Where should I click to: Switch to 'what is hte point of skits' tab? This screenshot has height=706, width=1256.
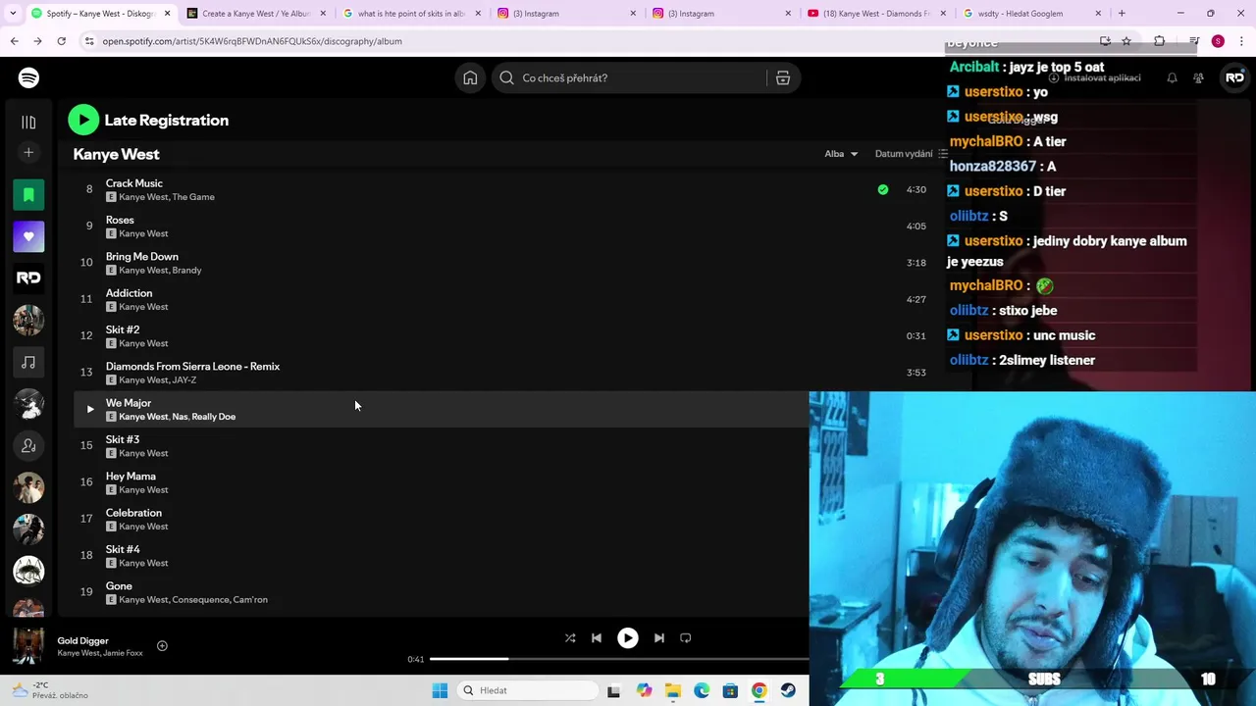412,14
